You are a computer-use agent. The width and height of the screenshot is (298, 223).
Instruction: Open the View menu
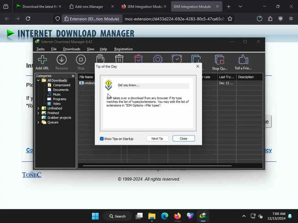(91, 49)
